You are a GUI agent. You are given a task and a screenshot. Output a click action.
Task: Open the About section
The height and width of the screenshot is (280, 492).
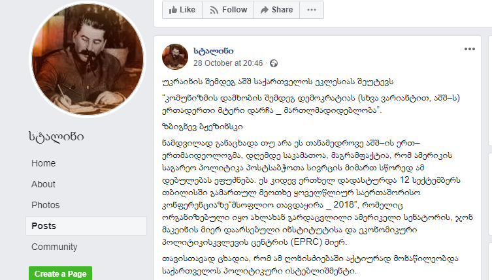pos(43,184)
